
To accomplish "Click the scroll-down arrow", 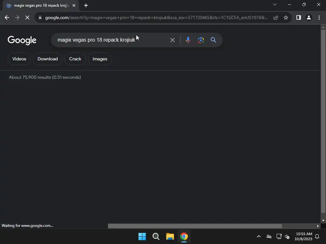I will point(323,220).
